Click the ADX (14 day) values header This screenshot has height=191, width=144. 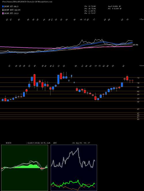(81, 143)
